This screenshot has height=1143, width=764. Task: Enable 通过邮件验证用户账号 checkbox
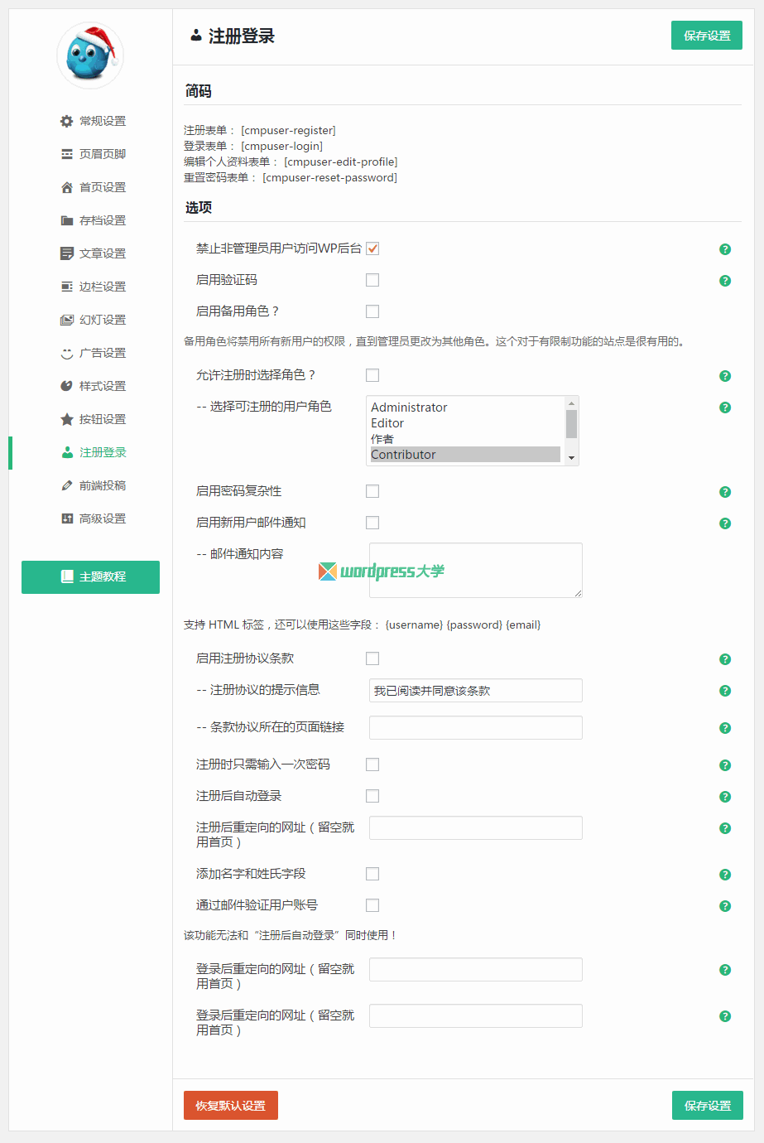pyautogui.click(x=372, y=905)
